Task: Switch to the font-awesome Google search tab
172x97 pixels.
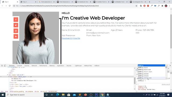Action: tap(46, 2)
